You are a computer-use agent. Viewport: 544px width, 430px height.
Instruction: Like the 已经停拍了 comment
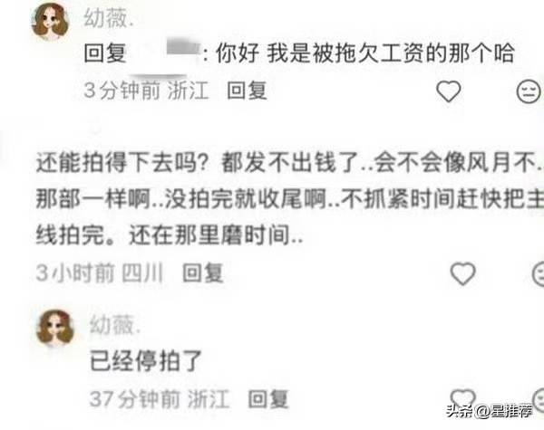(462, 397)
